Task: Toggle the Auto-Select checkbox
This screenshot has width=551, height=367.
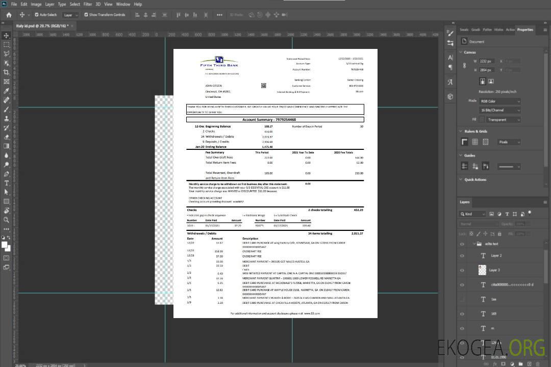Action: point(37,15)
